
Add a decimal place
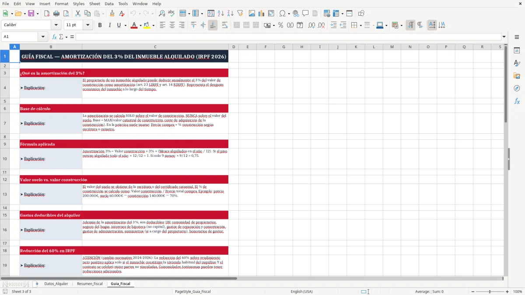pos(311,25)
